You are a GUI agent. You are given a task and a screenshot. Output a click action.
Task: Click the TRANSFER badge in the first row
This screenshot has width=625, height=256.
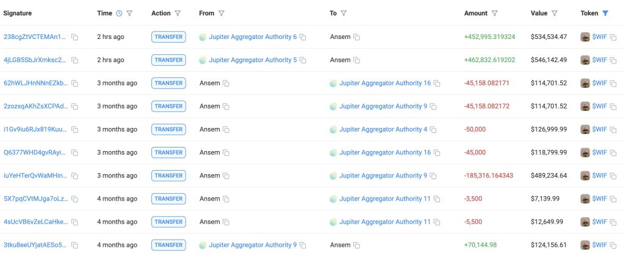(x=168, y=37)
